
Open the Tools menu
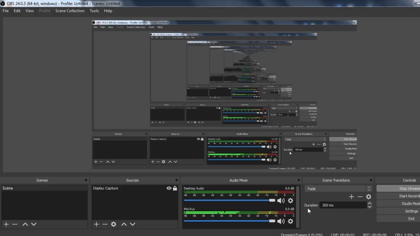pos(94,11)
